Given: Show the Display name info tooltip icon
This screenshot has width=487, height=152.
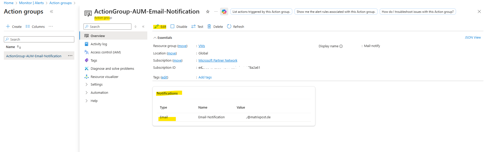Looking at the screenshot, I should (341, 46).
